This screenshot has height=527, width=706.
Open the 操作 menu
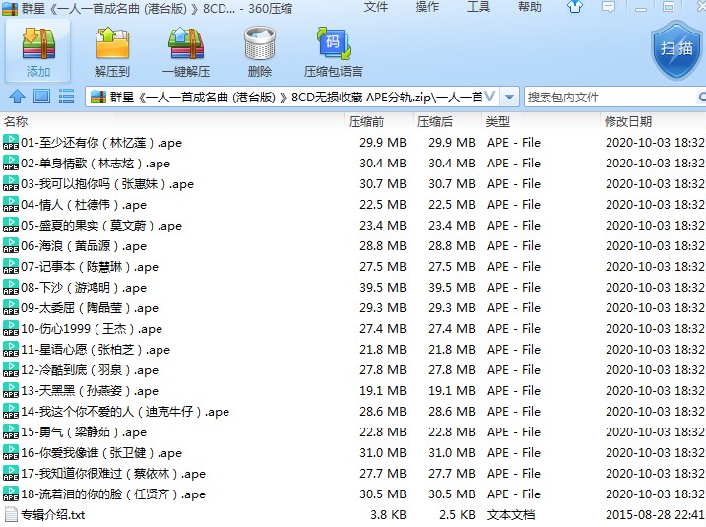click(426, 7)
